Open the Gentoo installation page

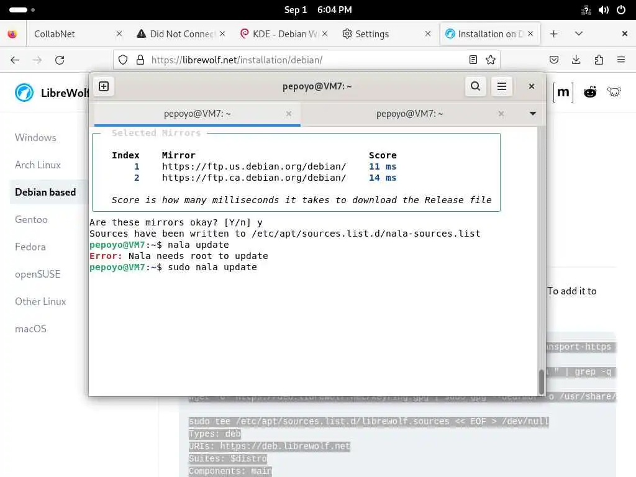pos(31,219)
